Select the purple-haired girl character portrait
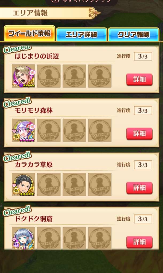This screenshot has height=273, width=163. click(24, 130)
